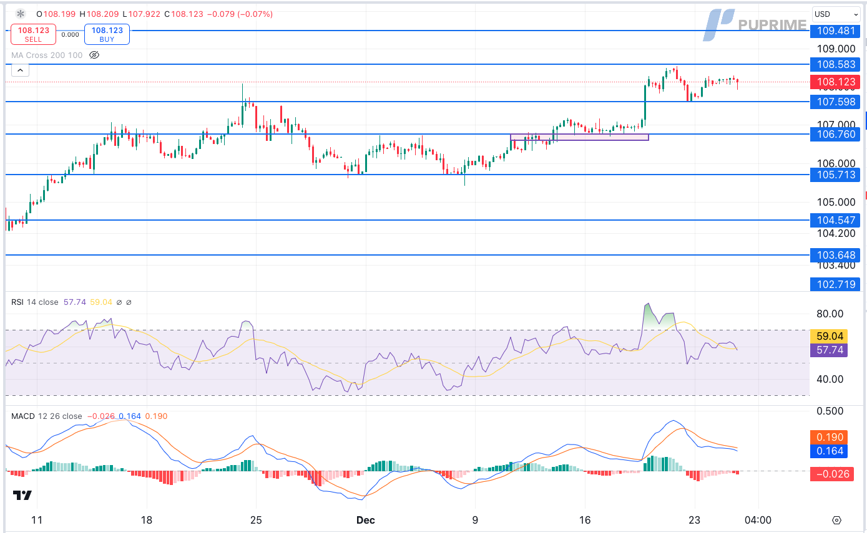Click the 106.760 horizontal line price label
This screenshot has height=533, width=867.
835,134
